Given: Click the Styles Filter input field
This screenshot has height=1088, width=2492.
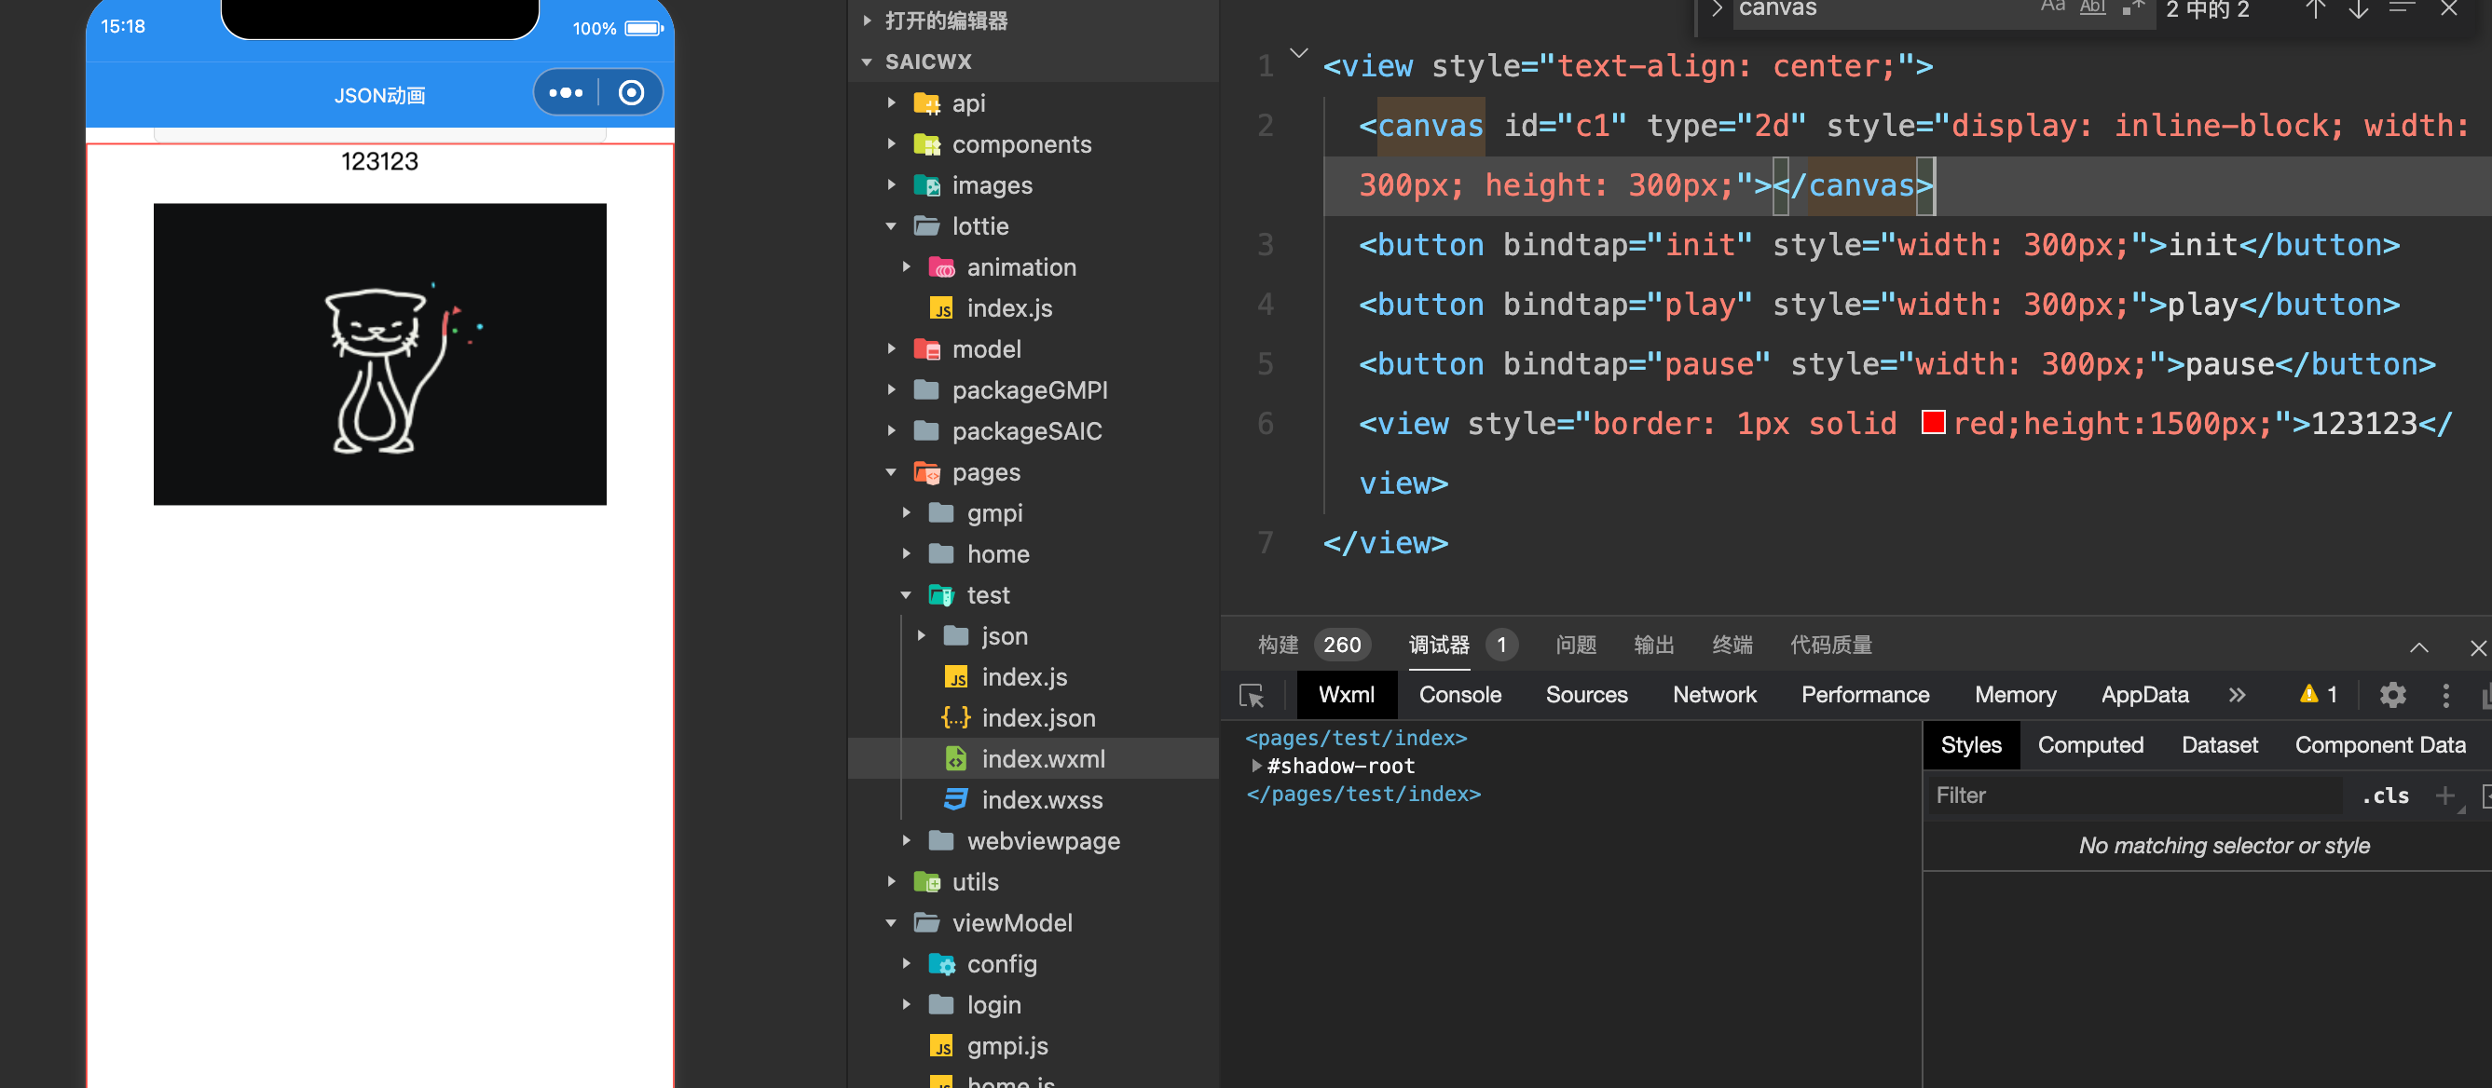Looking at the screenshot, I should pyautogui.click(x=2129, y=796).
